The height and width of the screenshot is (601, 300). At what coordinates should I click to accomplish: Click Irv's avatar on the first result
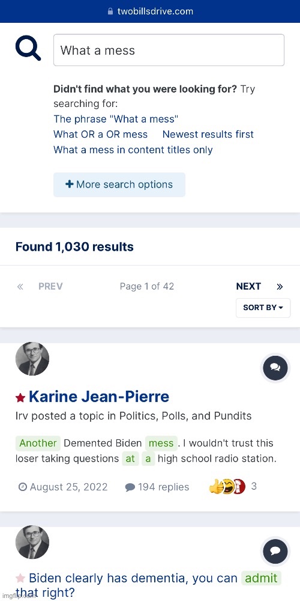tap(32, 359)
